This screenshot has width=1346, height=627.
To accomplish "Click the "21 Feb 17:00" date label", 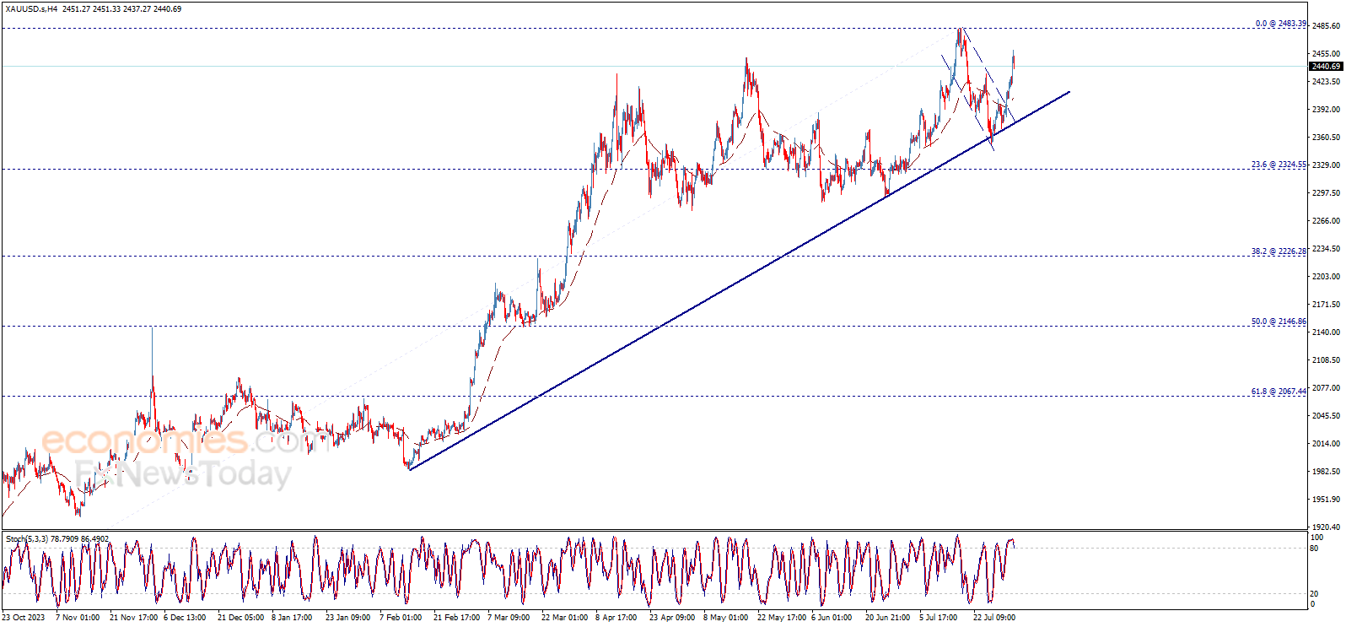I will (x=456, y=618).
